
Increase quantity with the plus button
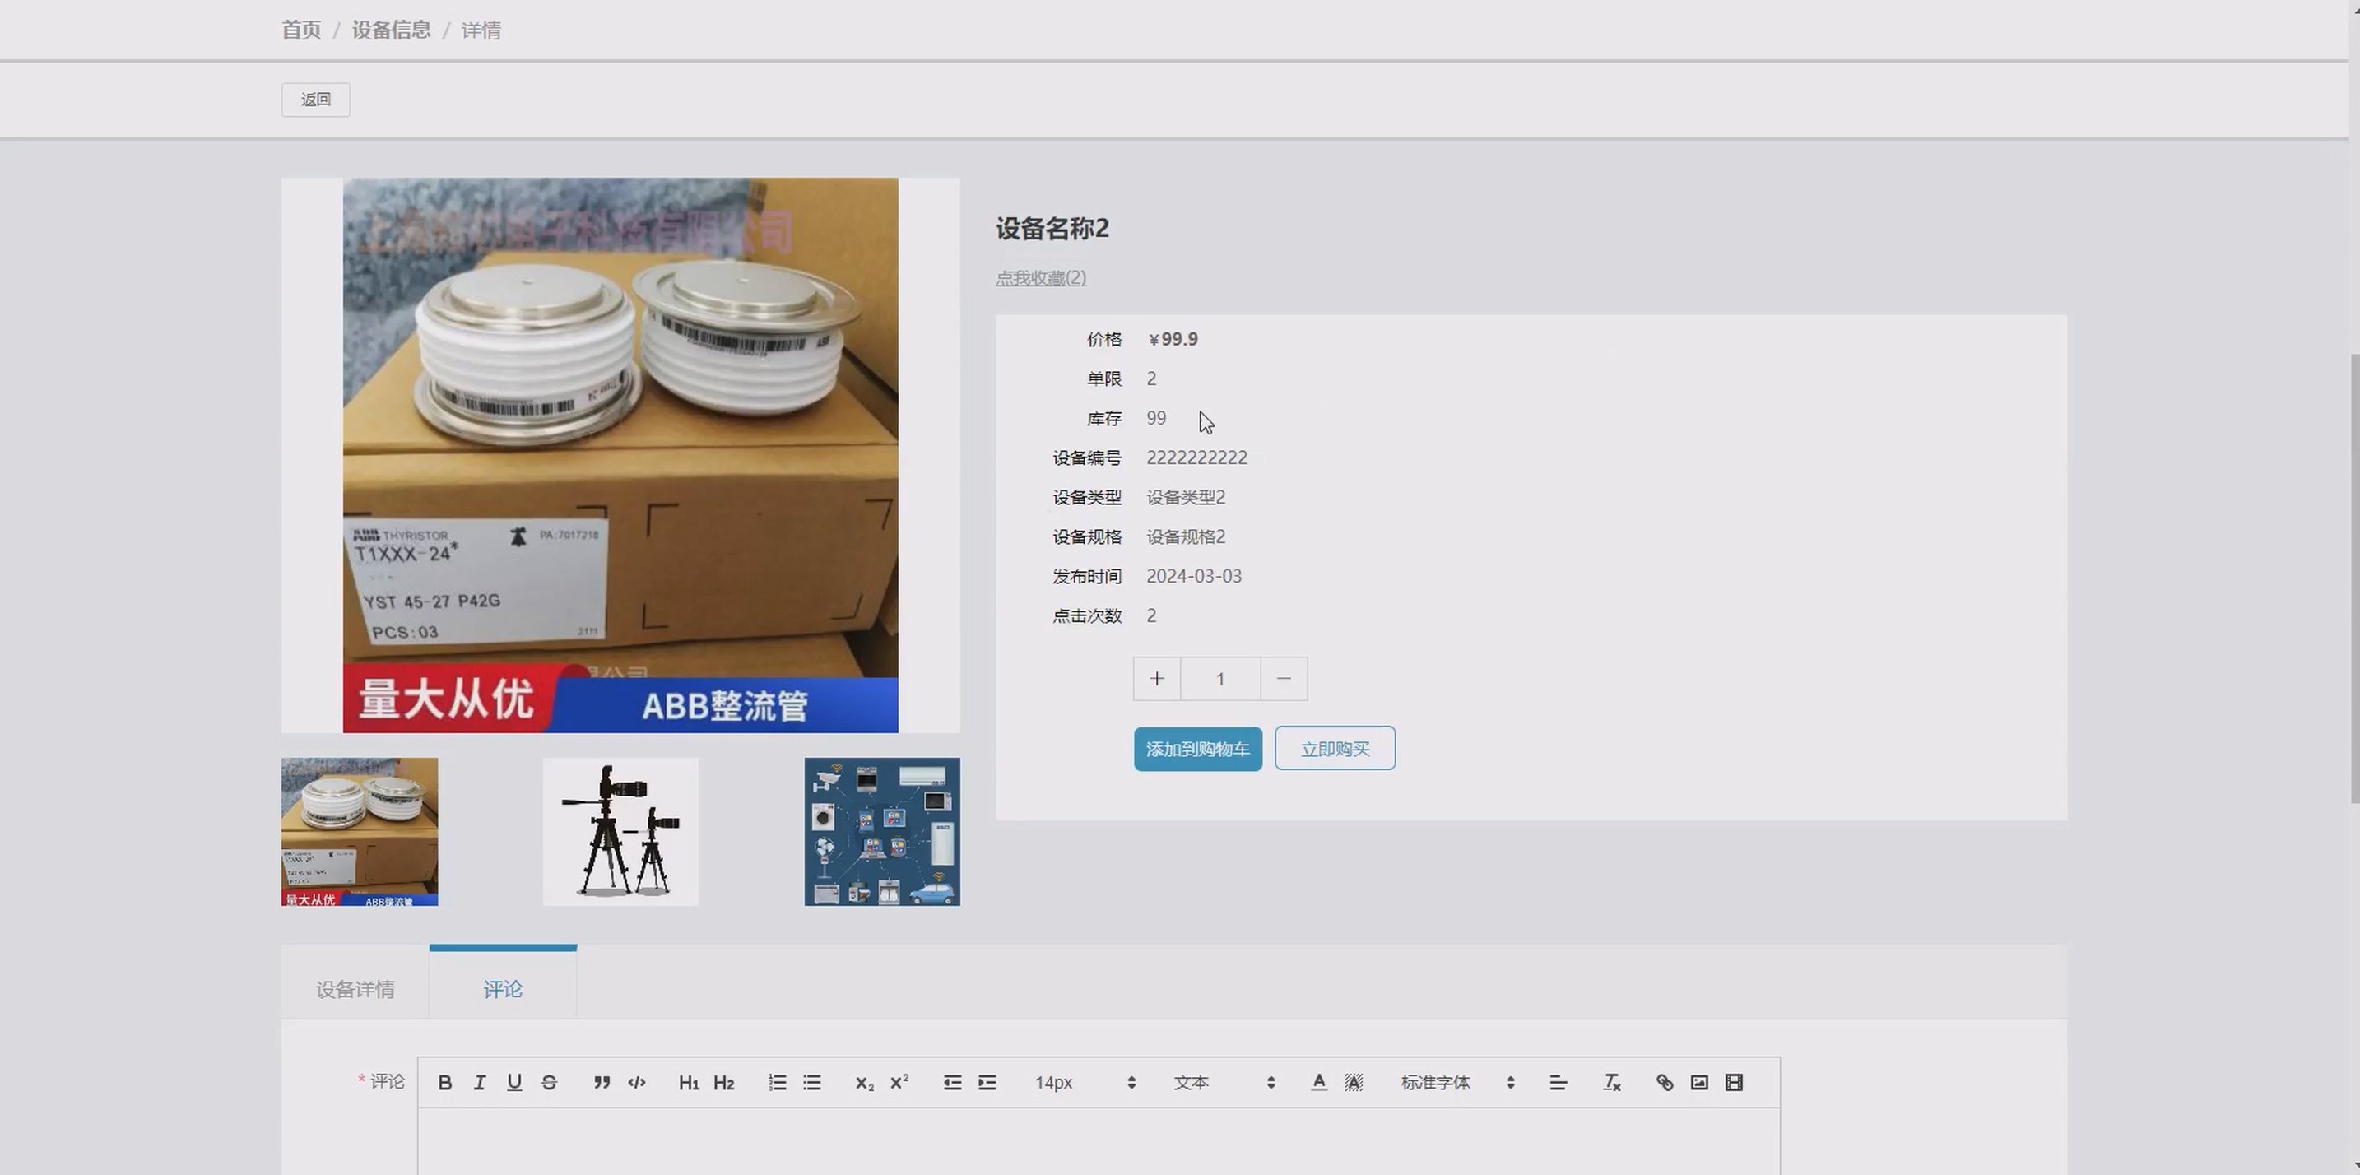coord(1157,679)
